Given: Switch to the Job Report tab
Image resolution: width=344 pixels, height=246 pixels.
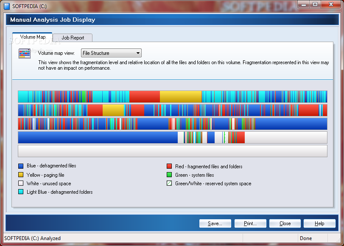Looking at the screenshot, I should (x=73, y=38).
